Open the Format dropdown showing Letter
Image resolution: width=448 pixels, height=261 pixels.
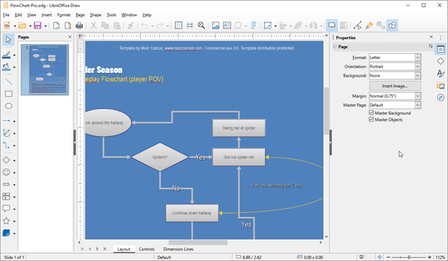(x=395, y=58)
